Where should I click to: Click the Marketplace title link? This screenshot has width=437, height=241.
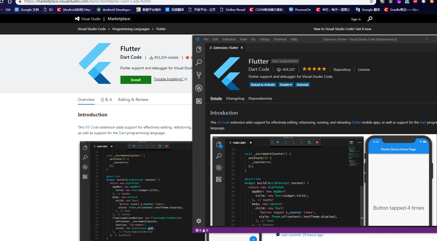coord(119,19)
